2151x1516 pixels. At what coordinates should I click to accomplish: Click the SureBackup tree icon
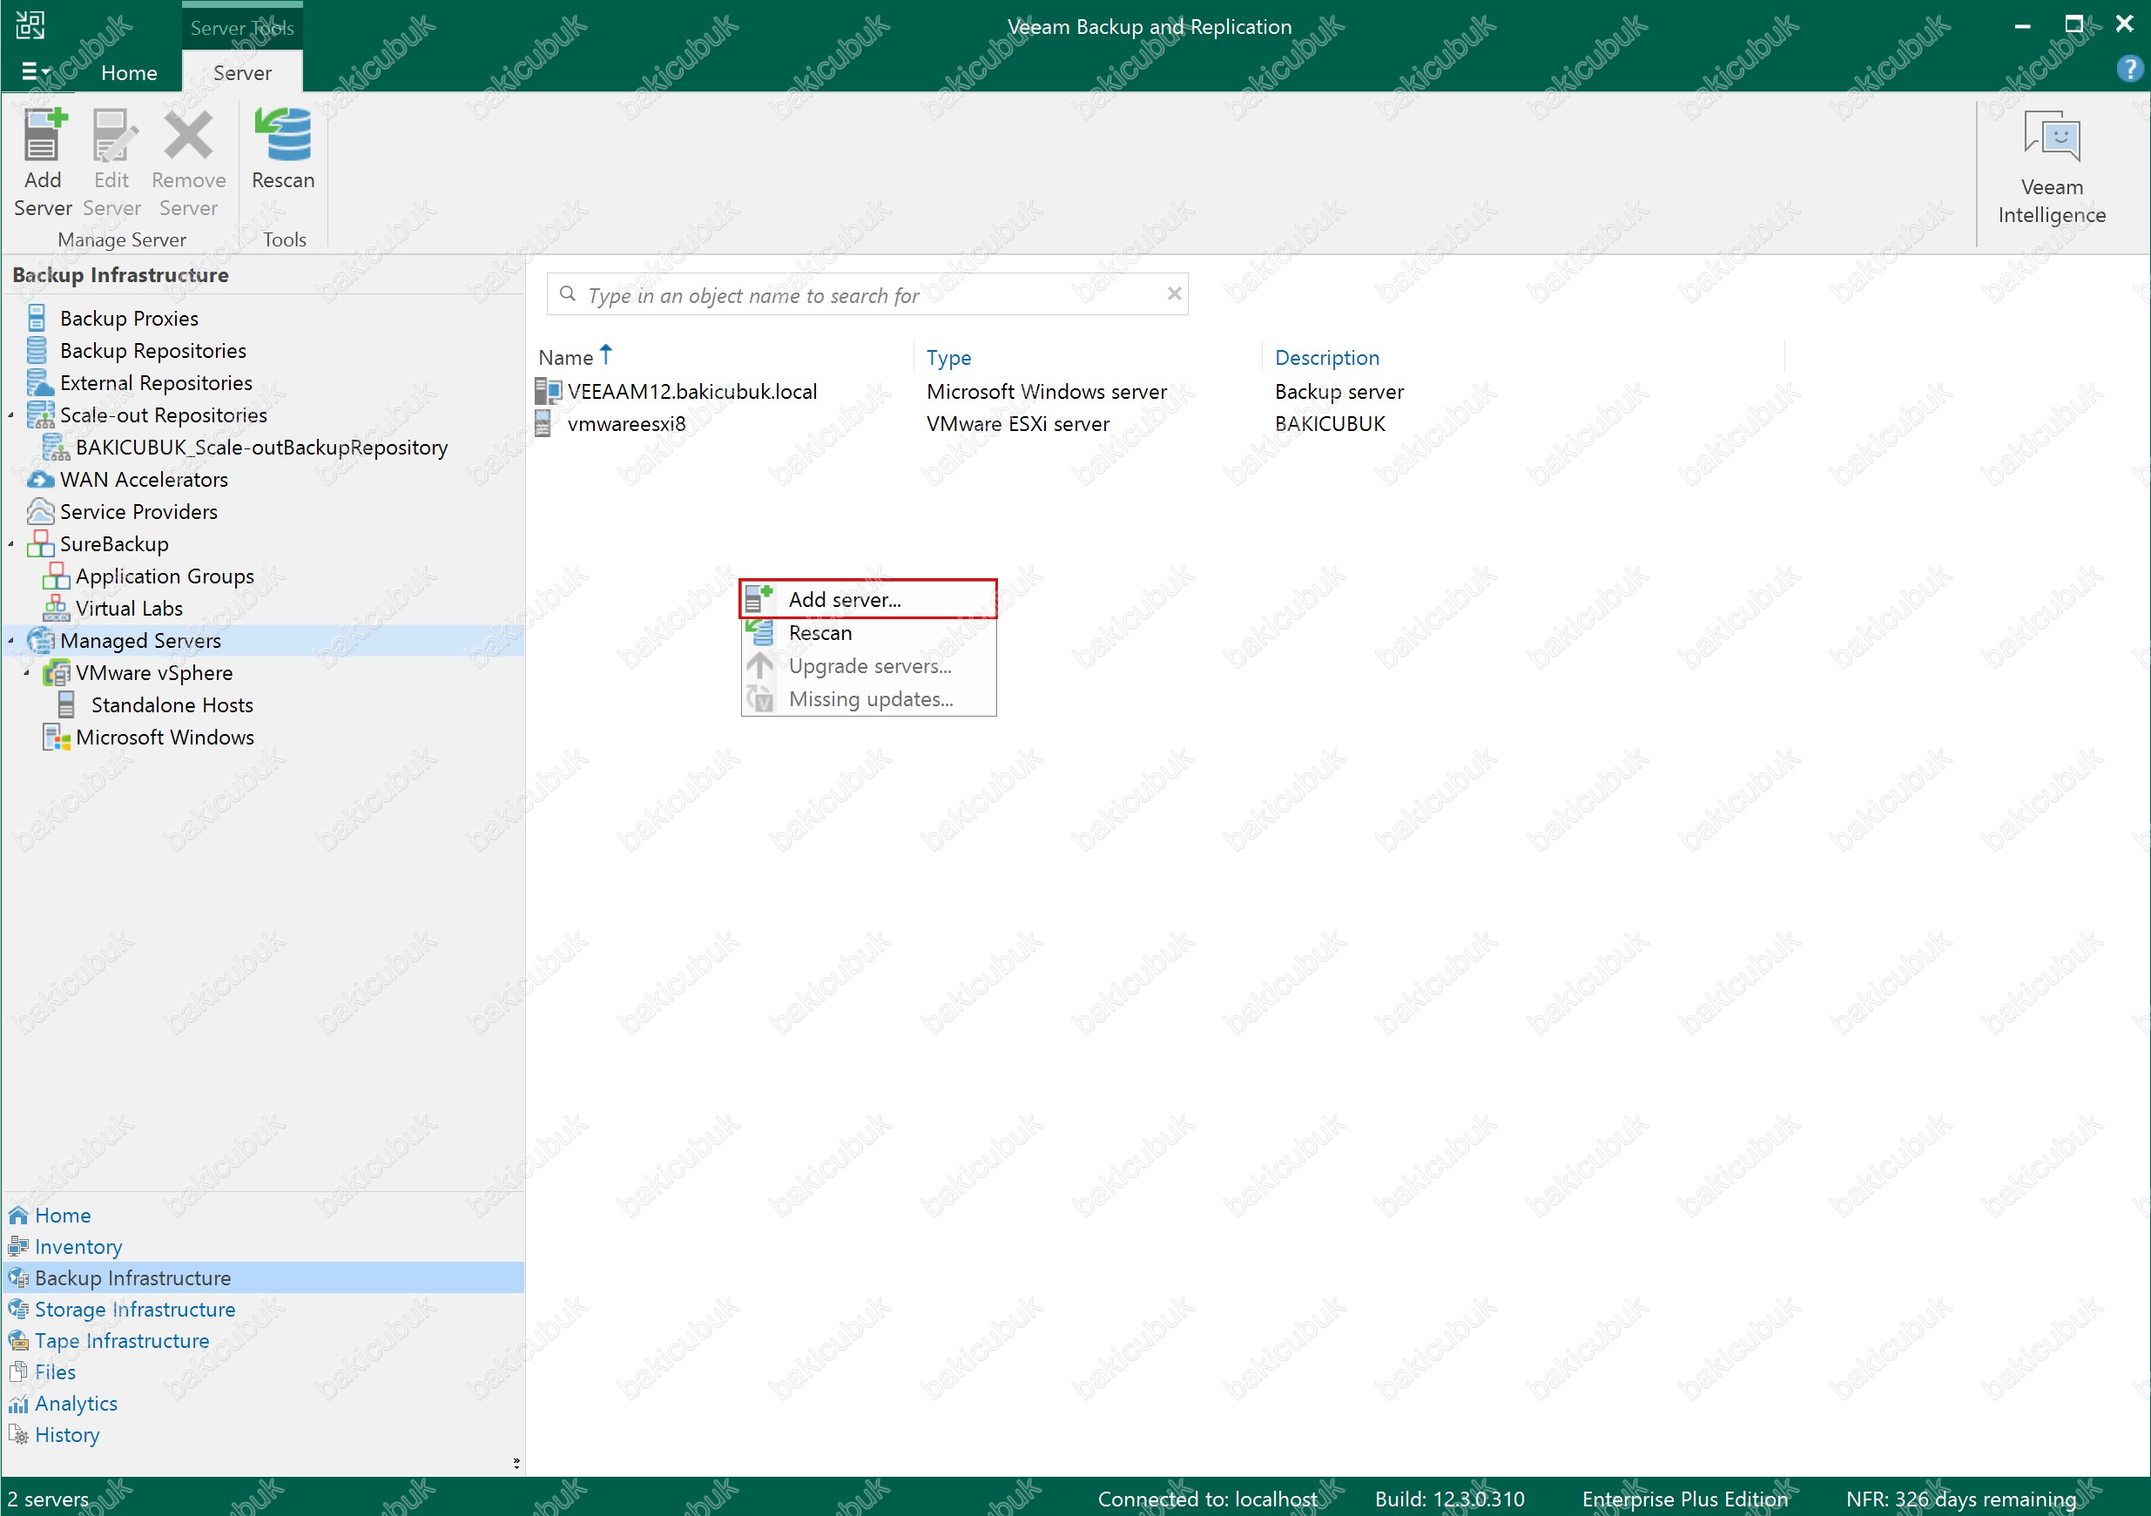[40, 543]
